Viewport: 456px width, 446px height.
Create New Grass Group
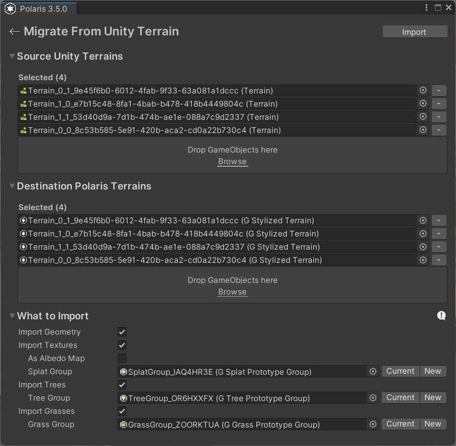[433, 424]
